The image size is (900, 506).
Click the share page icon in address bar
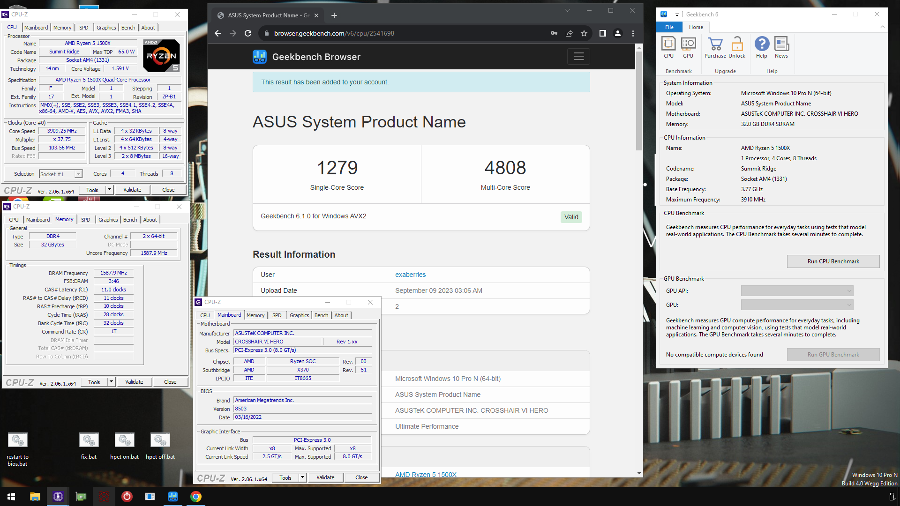[569, 33]
